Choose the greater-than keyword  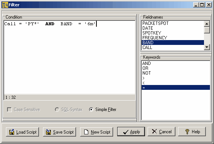coord(176,78)
